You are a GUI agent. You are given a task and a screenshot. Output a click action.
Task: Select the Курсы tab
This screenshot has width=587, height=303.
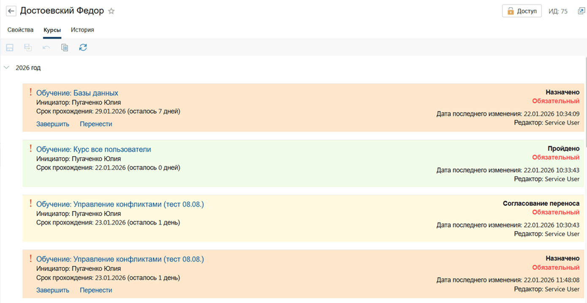pyautogui.click(x=52, y=30)
